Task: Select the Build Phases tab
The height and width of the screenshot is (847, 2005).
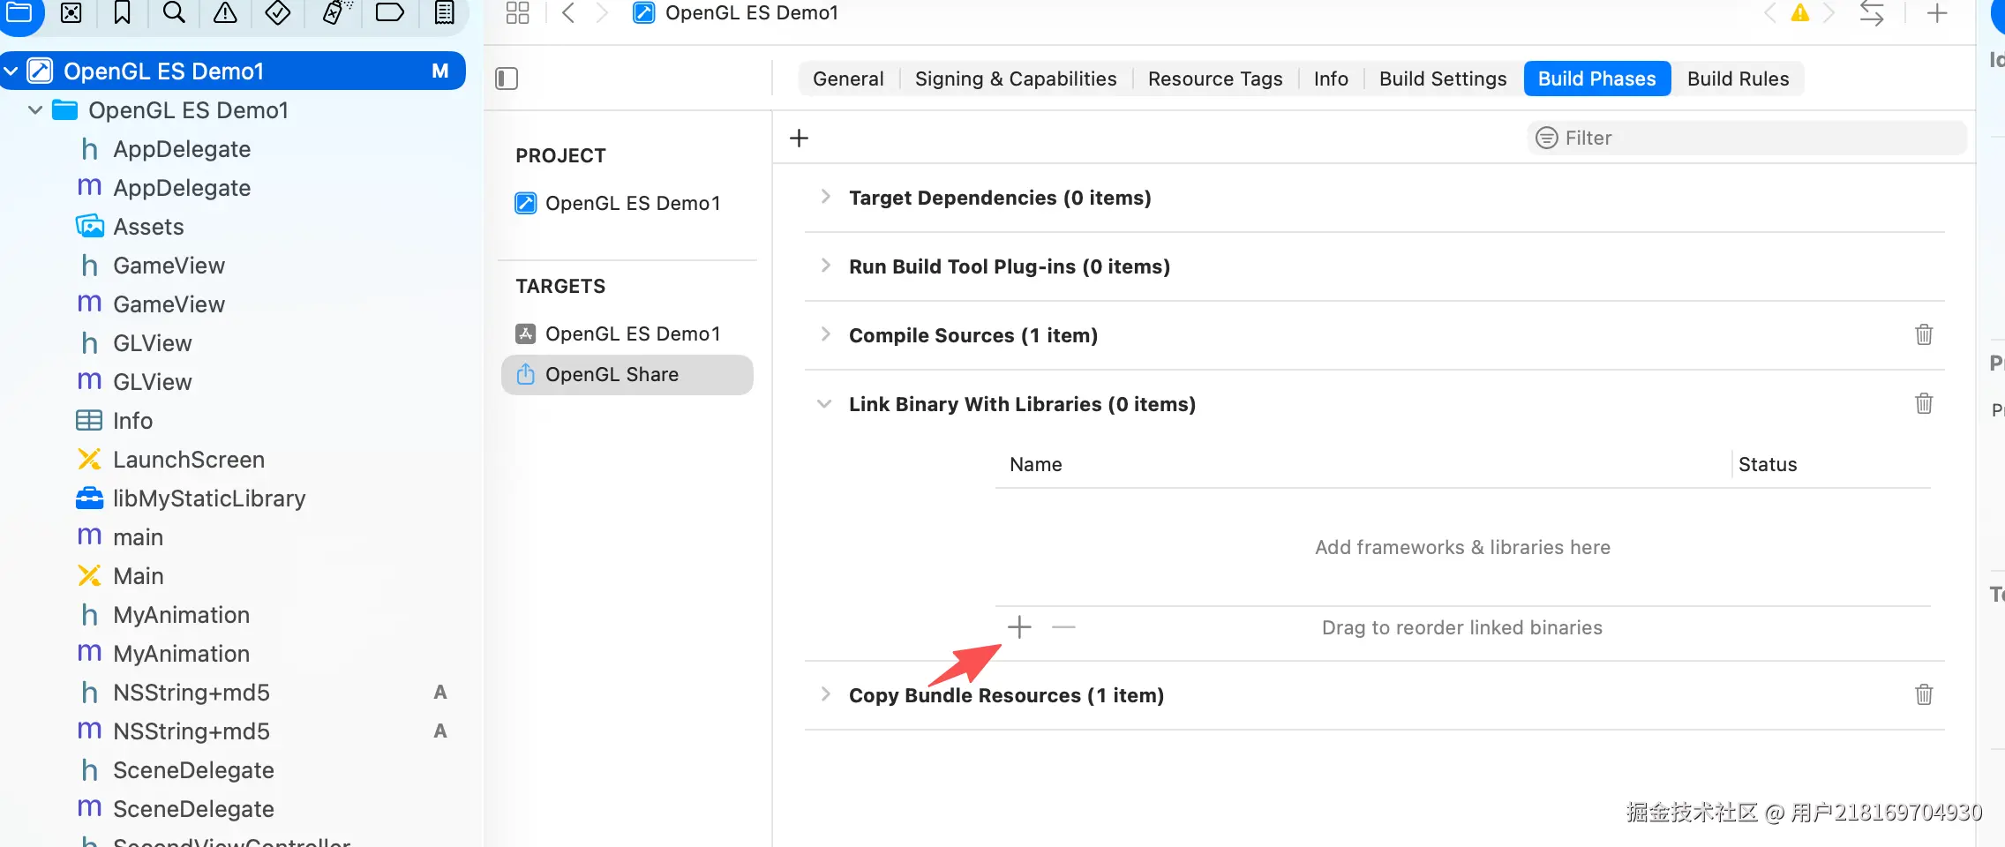Action: pos(1597,79)
